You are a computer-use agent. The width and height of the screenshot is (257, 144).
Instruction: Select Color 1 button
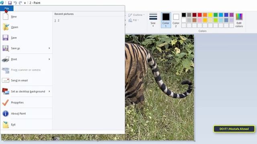(x=166, y=20)
